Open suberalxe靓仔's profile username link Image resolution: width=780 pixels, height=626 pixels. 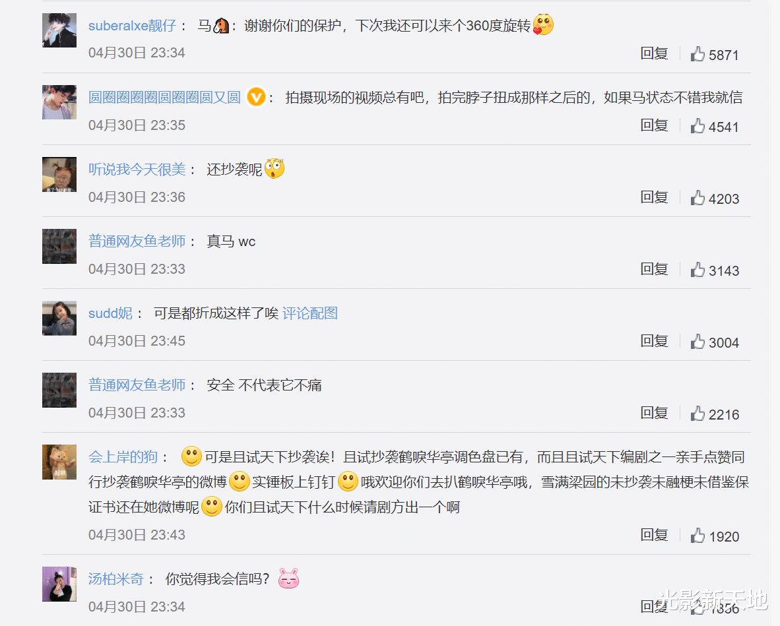[x=133, y=26]
